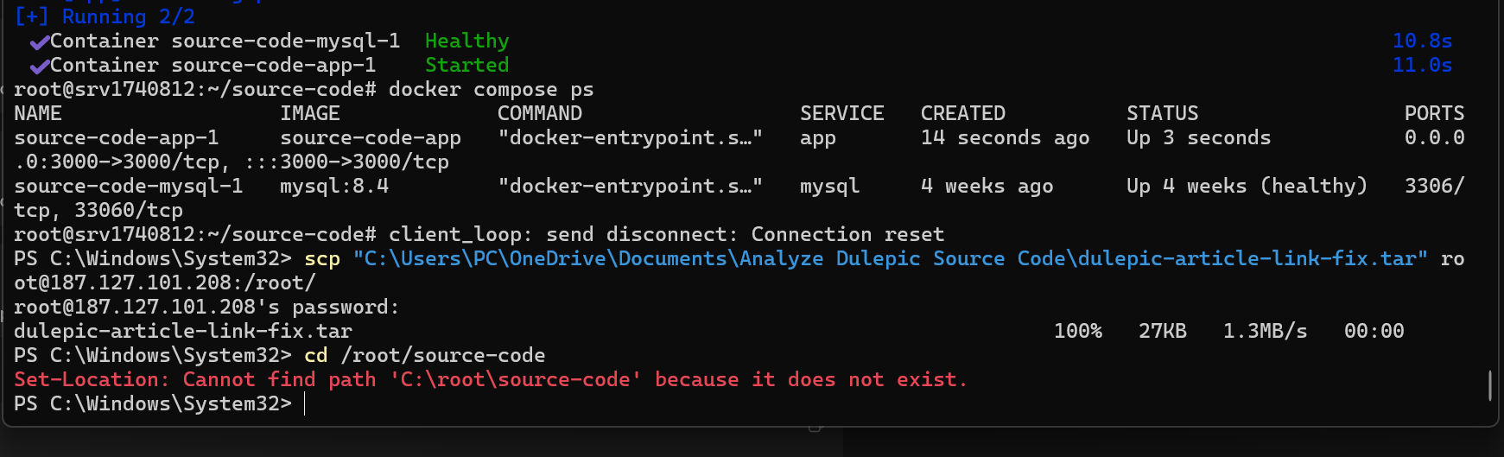Click the '[+] Running 2/2' line
The height and width of the screenshot is (457, 1504).
point(105,16)
